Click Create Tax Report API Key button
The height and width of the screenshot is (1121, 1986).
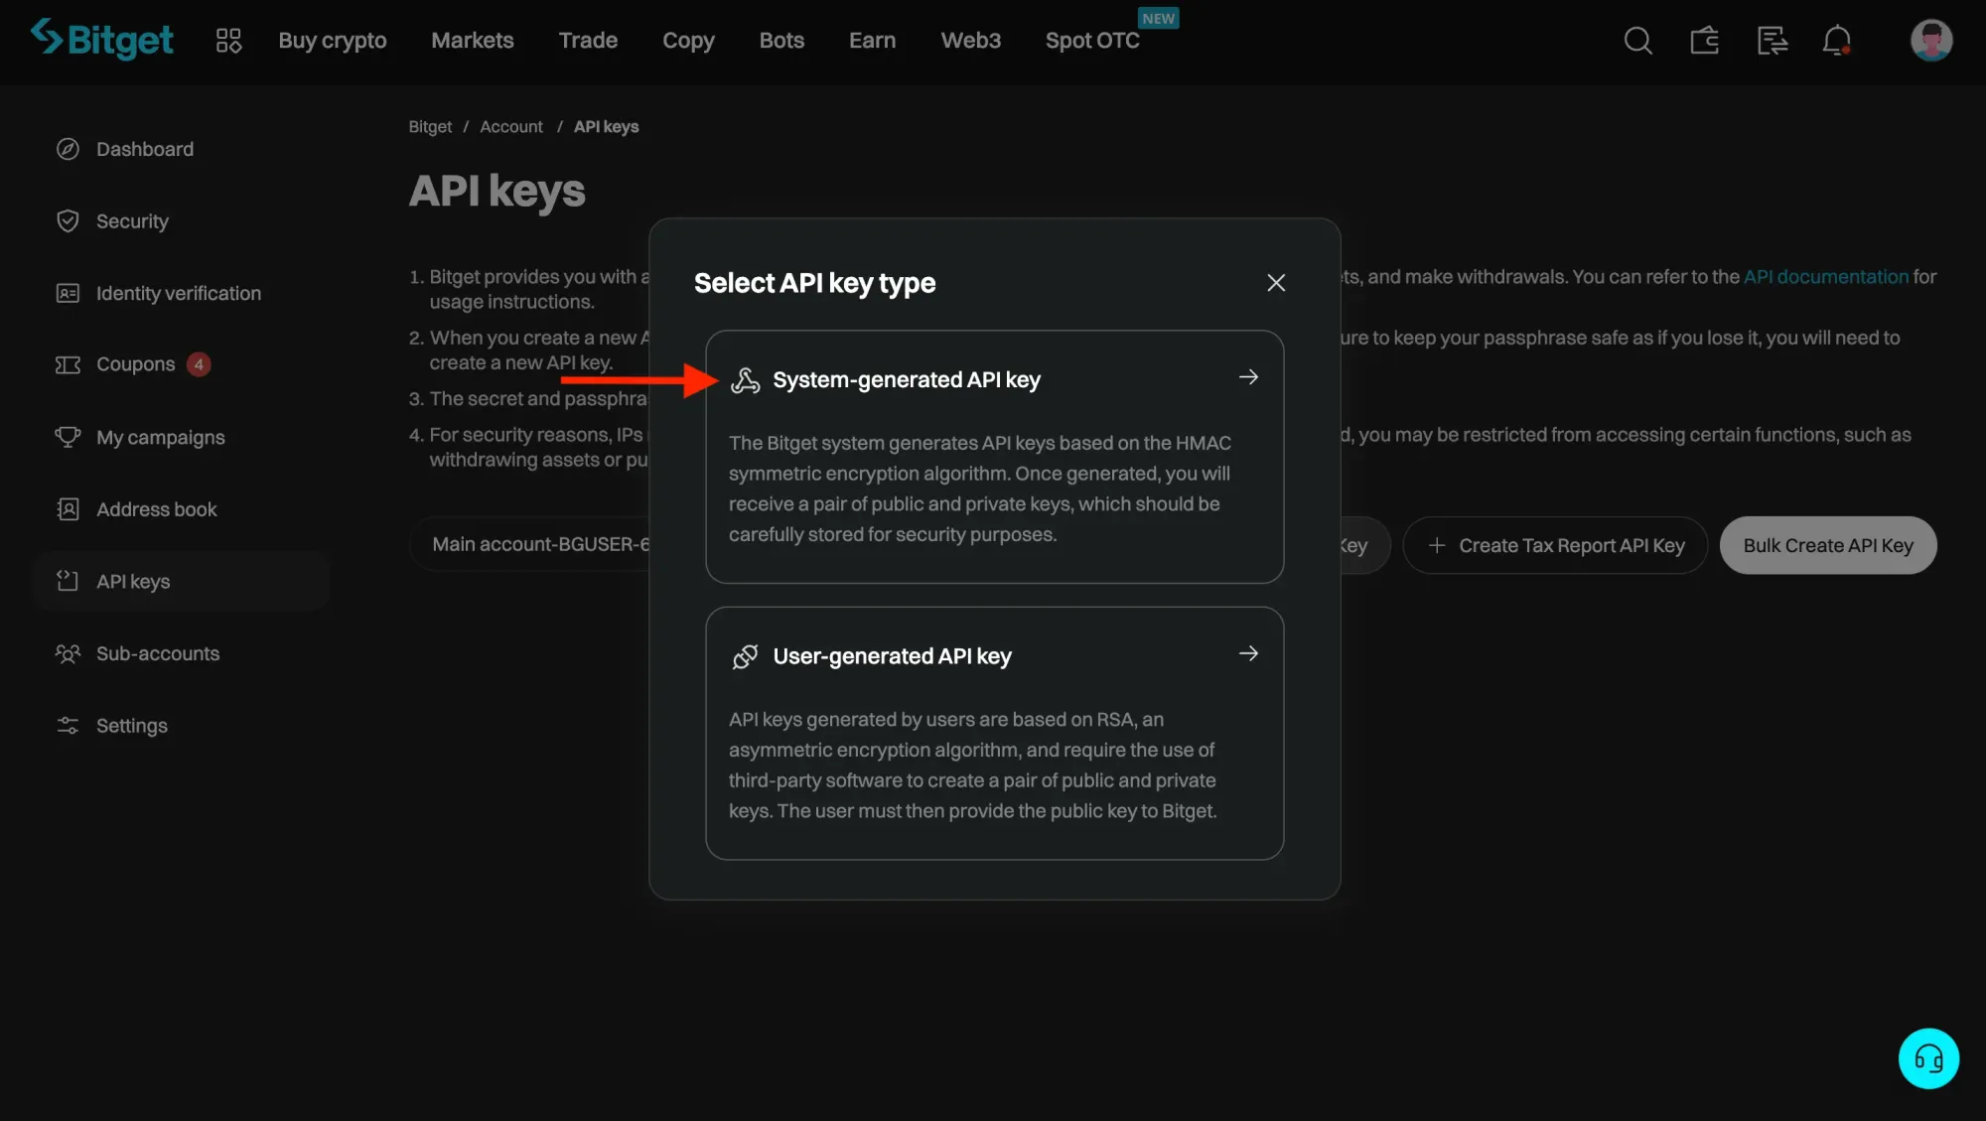[x=1555, y=545]
